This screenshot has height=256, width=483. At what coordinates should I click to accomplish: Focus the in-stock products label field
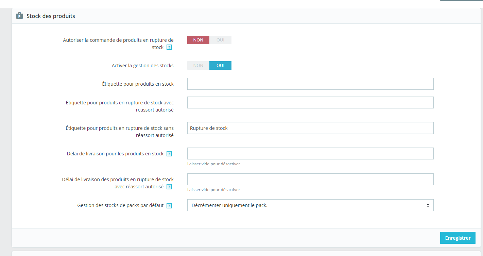point(310,84)
